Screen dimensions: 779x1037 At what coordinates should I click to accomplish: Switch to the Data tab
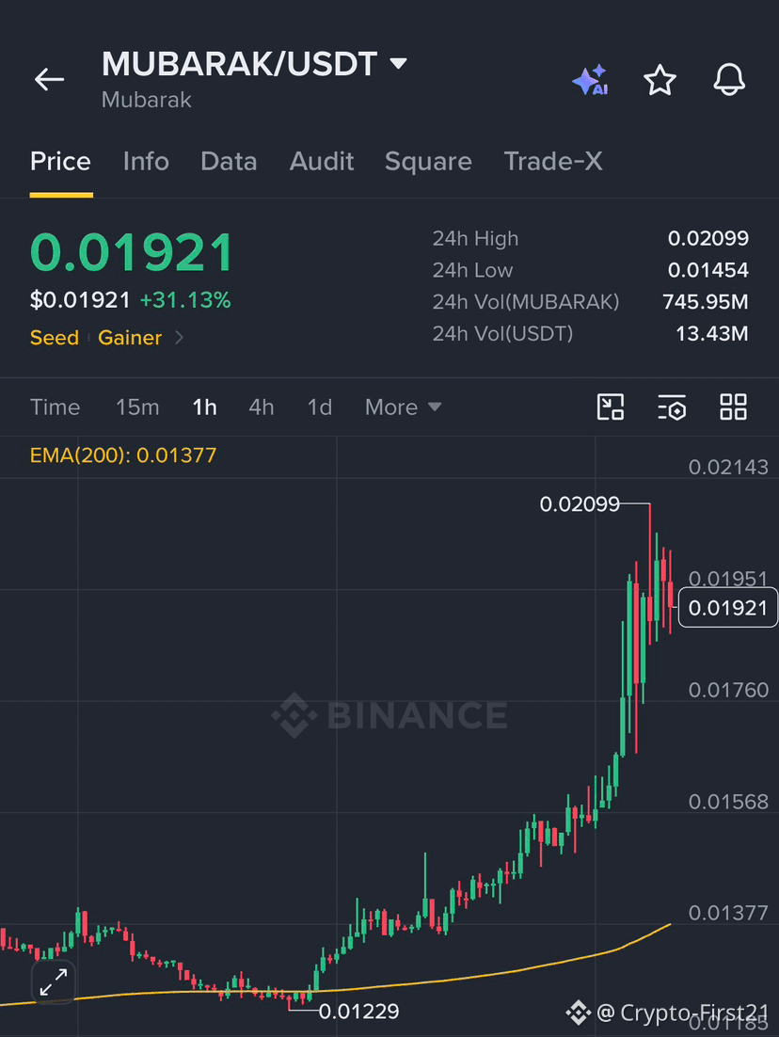coord(229,161)
